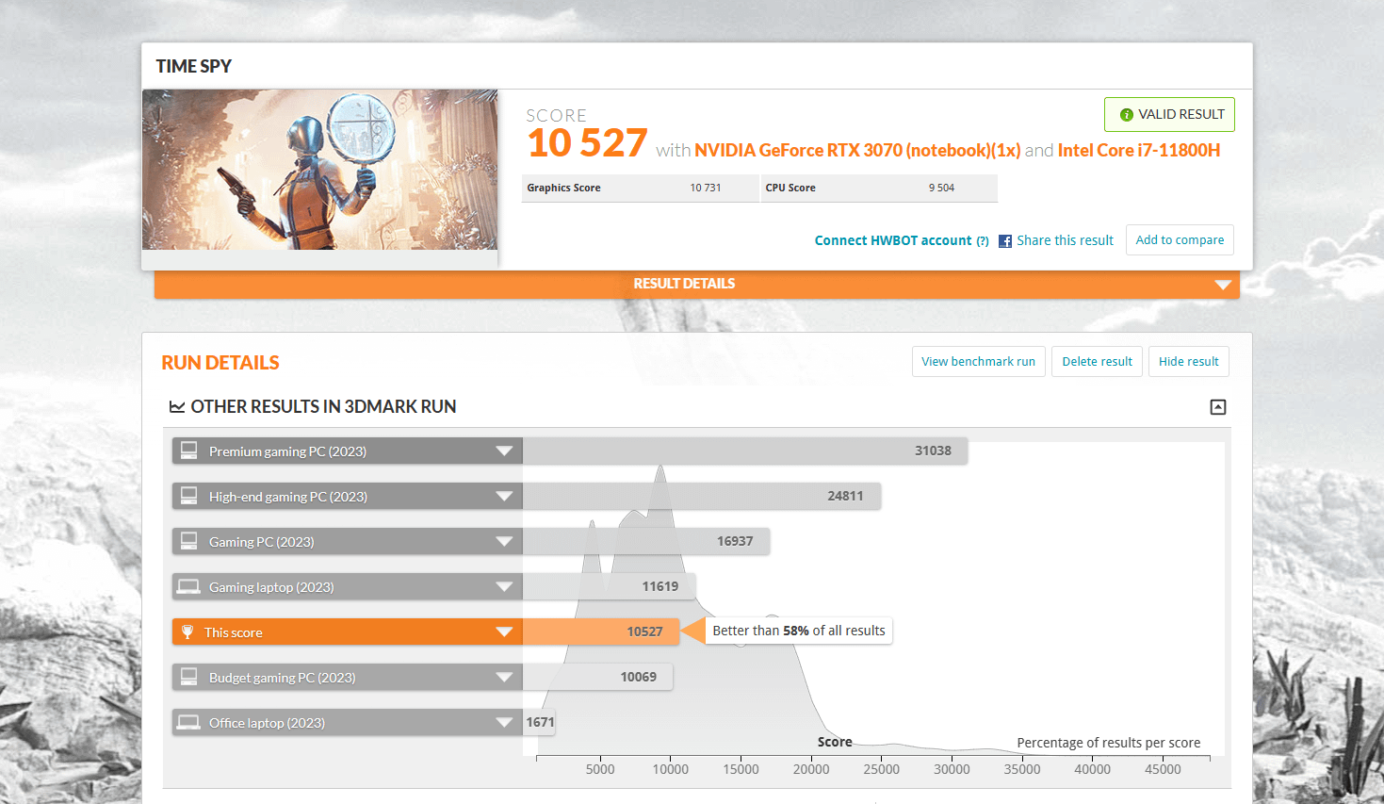Expand the Gaming laptop (2023) row
The width and height of the screenshot is (1384, 804).
(504, 586)
